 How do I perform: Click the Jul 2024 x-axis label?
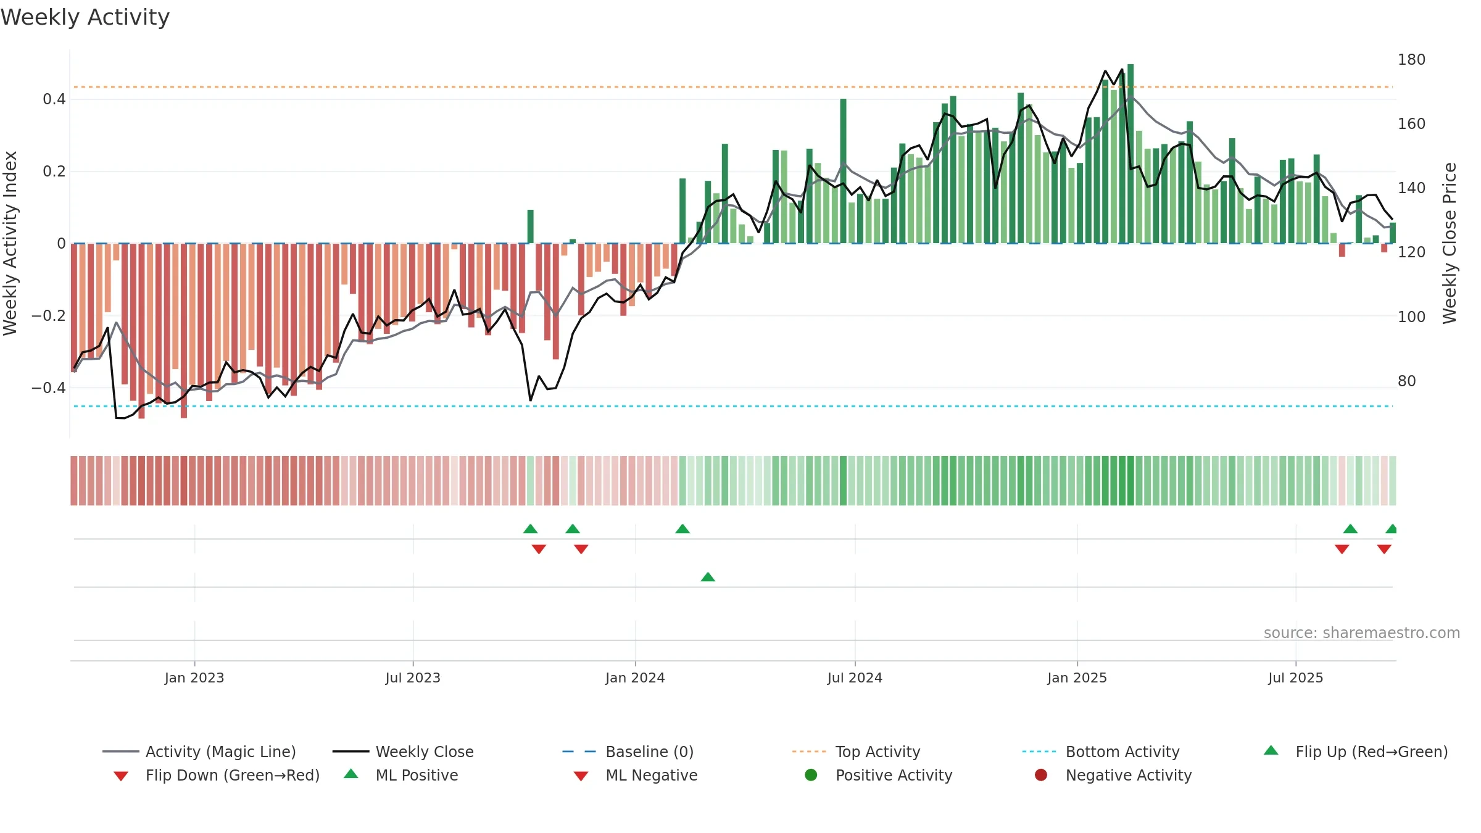855,678
